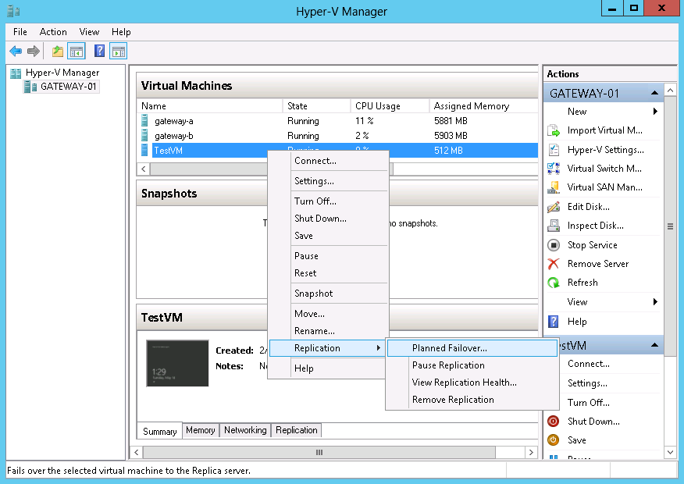Click the Import Virtual Machine icon

tap(554, 130)
